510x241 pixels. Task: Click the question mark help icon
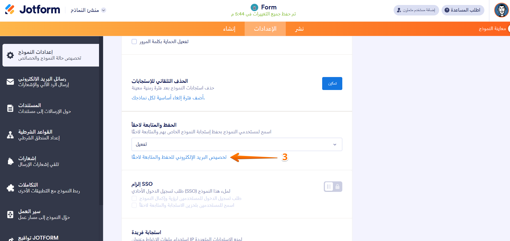pyautogui.click(x=447, y=10)
